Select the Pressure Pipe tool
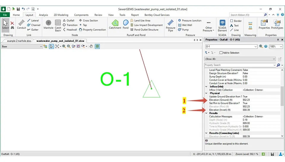 pyautogui.click(x=170, y=25)
